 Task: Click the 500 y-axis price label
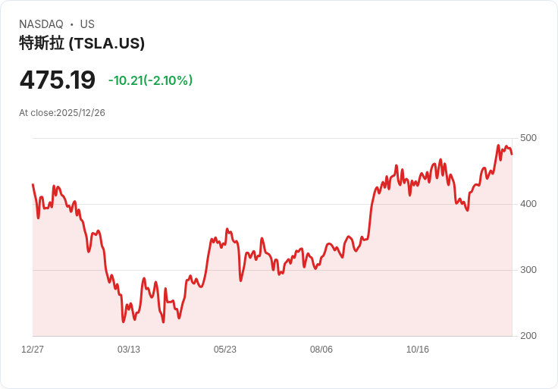(528, 138)
